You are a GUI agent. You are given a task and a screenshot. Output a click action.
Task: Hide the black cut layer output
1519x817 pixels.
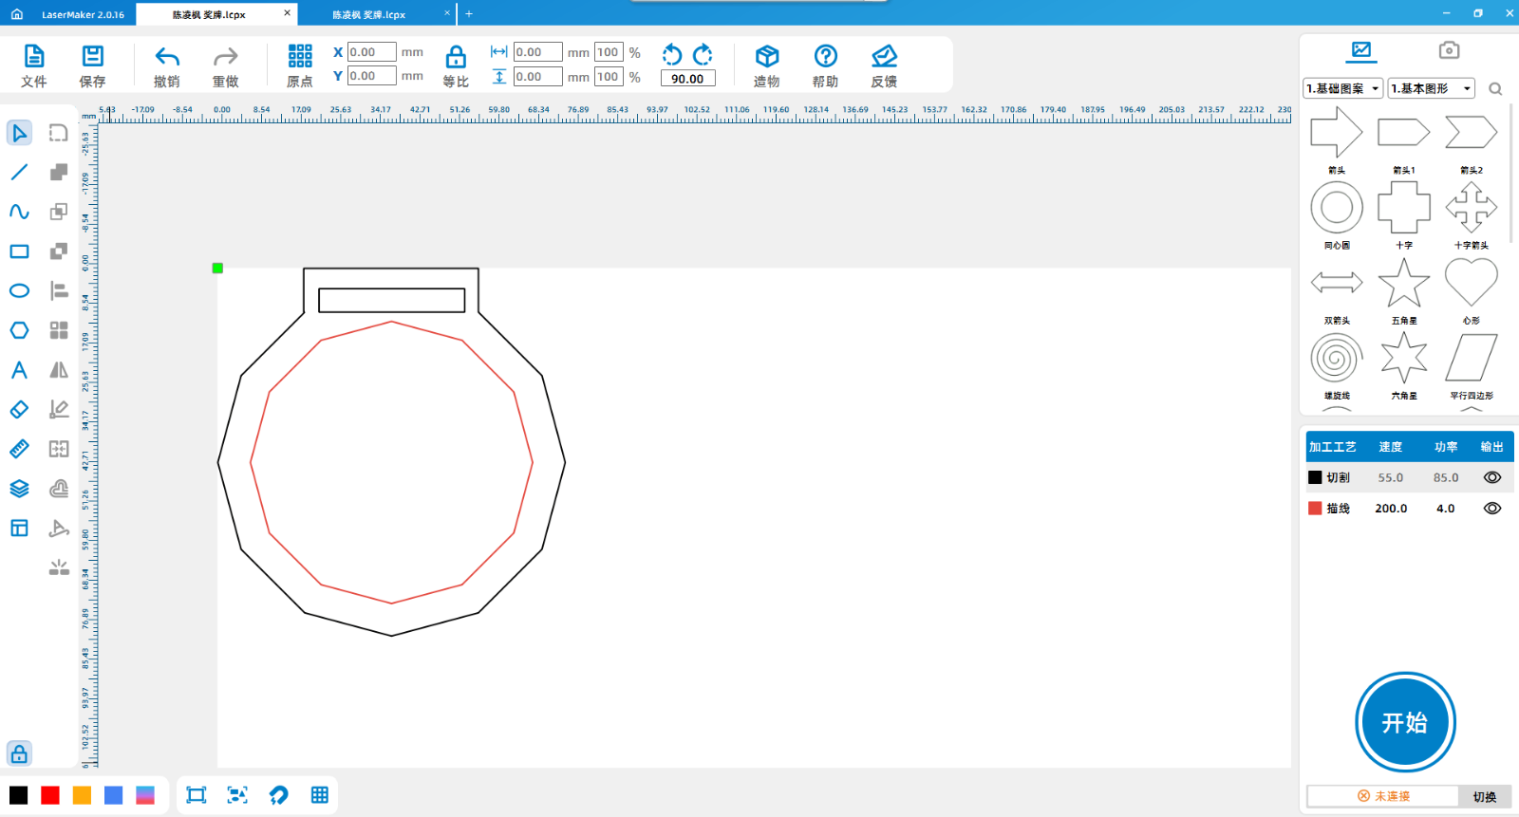pyautogui.click(x=1491, y=478)
